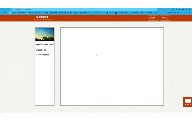Open 推薦図書一覧 in the sidebar

(x=41, y=50)
